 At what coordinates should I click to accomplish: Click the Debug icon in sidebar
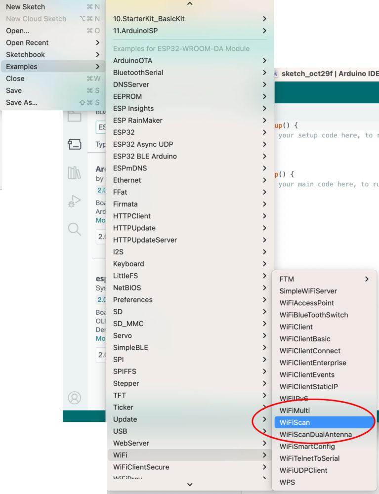(x=74, y=201)
